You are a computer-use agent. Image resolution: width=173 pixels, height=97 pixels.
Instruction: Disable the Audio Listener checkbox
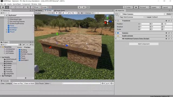121,36
